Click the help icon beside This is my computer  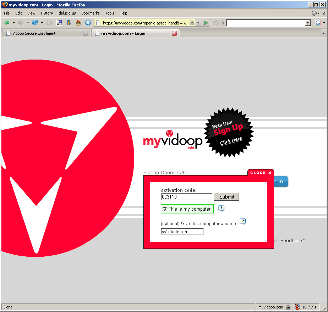click(221, 208)
